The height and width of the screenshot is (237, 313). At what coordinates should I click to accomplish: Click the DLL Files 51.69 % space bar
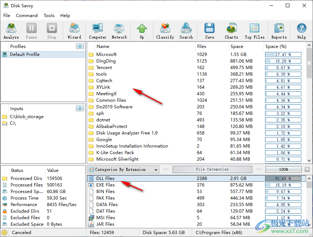(283, 178)
